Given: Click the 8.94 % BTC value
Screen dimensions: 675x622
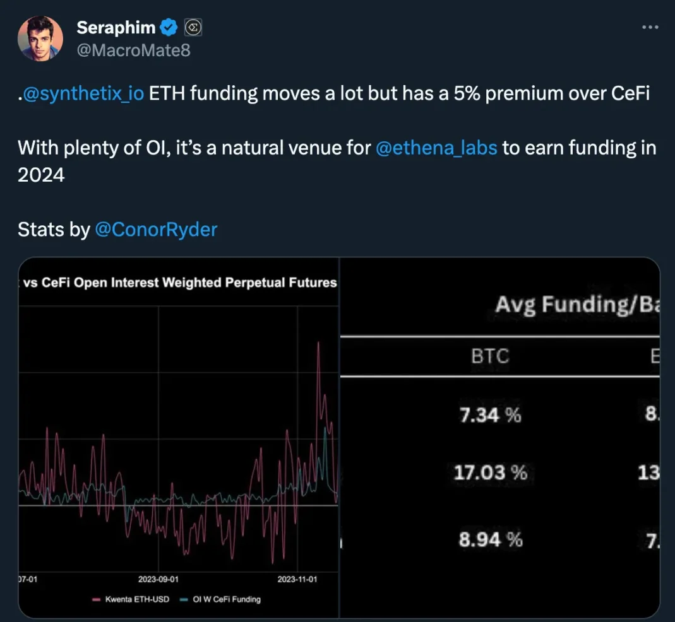Looking at the screenshot, I should pos(491,539).
